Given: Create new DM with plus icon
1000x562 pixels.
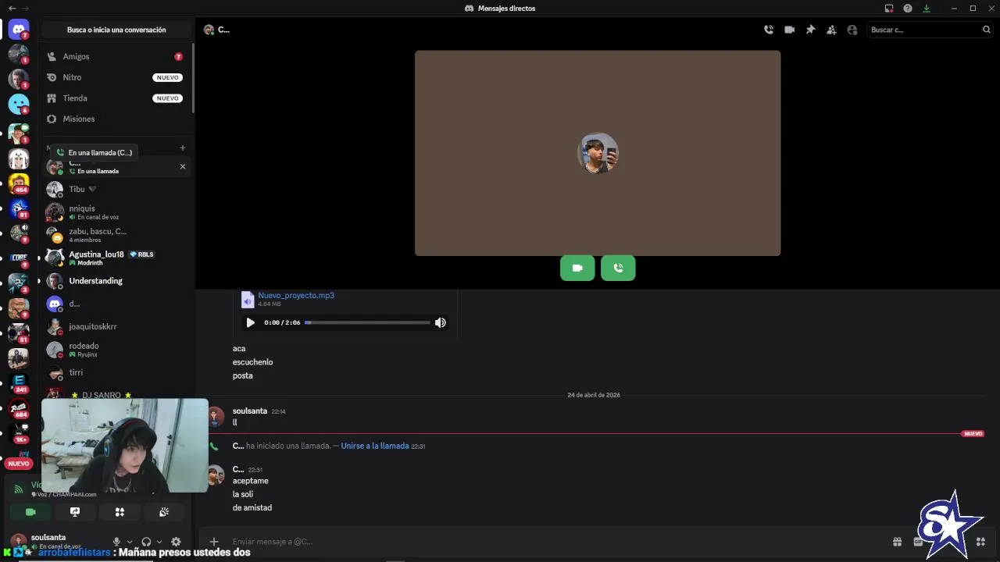Looking at the screenshot, I should point(183,148).
